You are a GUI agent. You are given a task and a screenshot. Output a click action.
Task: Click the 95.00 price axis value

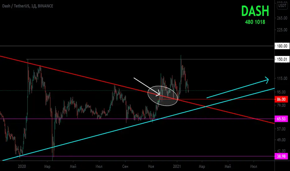coord(281,92)
